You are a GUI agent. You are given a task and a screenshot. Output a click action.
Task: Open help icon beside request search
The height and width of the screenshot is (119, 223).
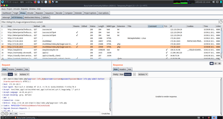[x=3, y=114]
